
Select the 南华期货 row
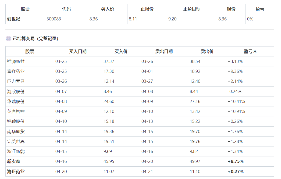140,131
